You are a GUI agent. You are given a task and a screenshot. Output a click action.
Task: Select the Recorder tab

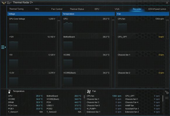click(137, 9)
